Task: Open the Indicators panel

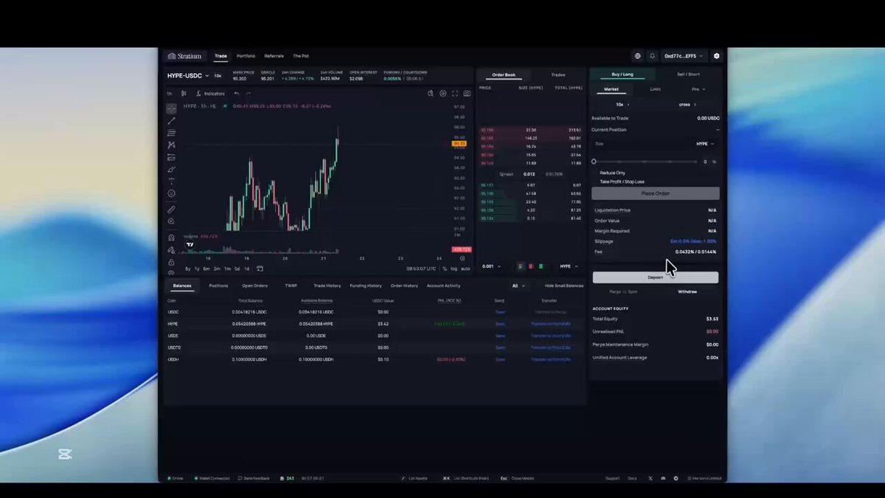Action: (x=211, y=94)
